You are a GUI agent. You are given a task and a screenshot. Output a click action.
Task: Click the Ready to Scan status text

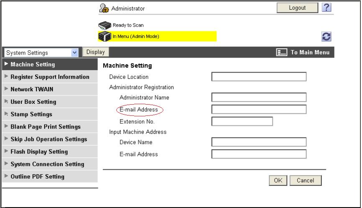coord(128,25)
